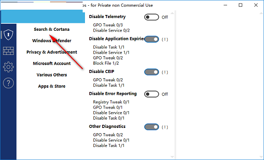Click warning indicator beside Other Diagnostics
Viewport: 264px width, 160px height.
point(165,127)
